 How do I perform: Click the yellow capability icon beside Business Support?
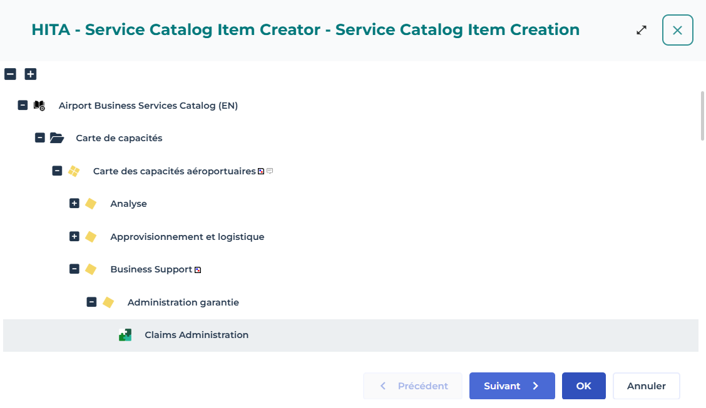point(91,269)
